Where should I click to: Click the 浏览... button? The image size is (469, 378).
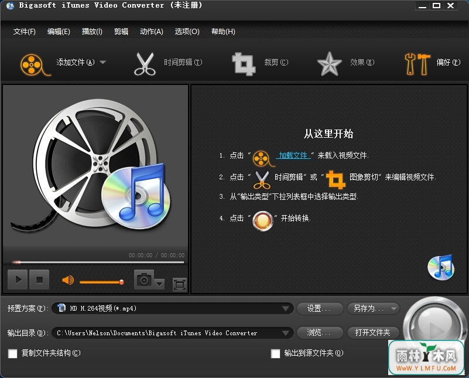click(320, 332)
